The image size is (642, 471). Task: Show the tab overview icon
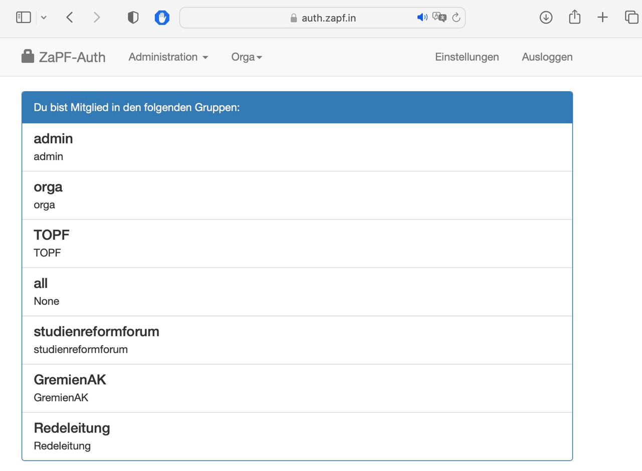(x=630, y=18)
